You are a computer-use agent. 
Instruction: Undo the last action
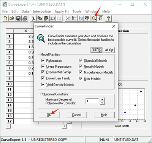53,19
